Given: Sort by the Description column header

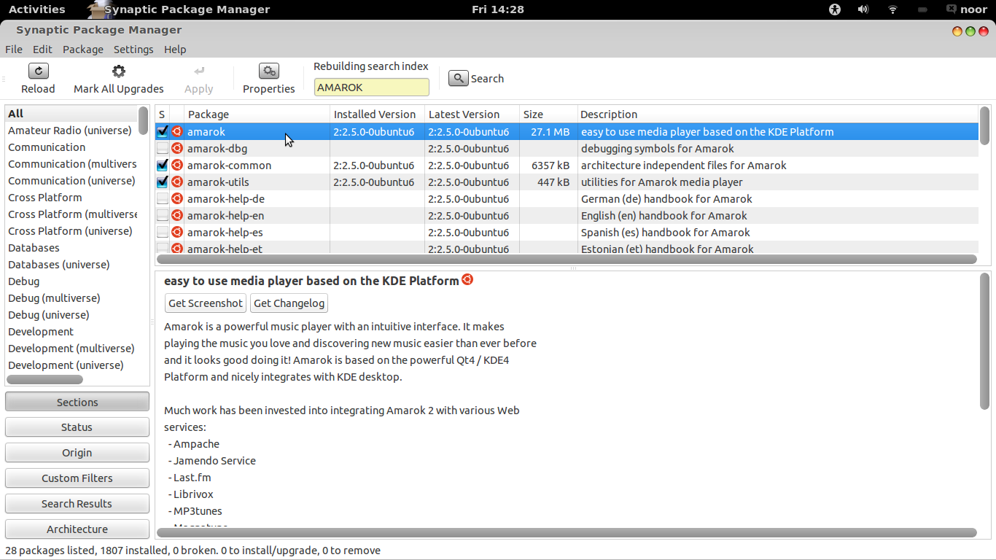Looking at the screenshot, I should (x=777, y=114).
